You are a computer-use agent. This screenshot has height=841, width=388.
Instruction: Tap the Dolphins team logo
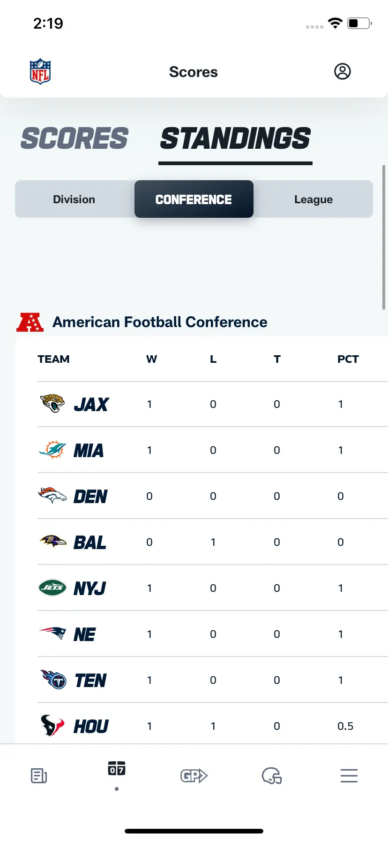coord(52,450)
